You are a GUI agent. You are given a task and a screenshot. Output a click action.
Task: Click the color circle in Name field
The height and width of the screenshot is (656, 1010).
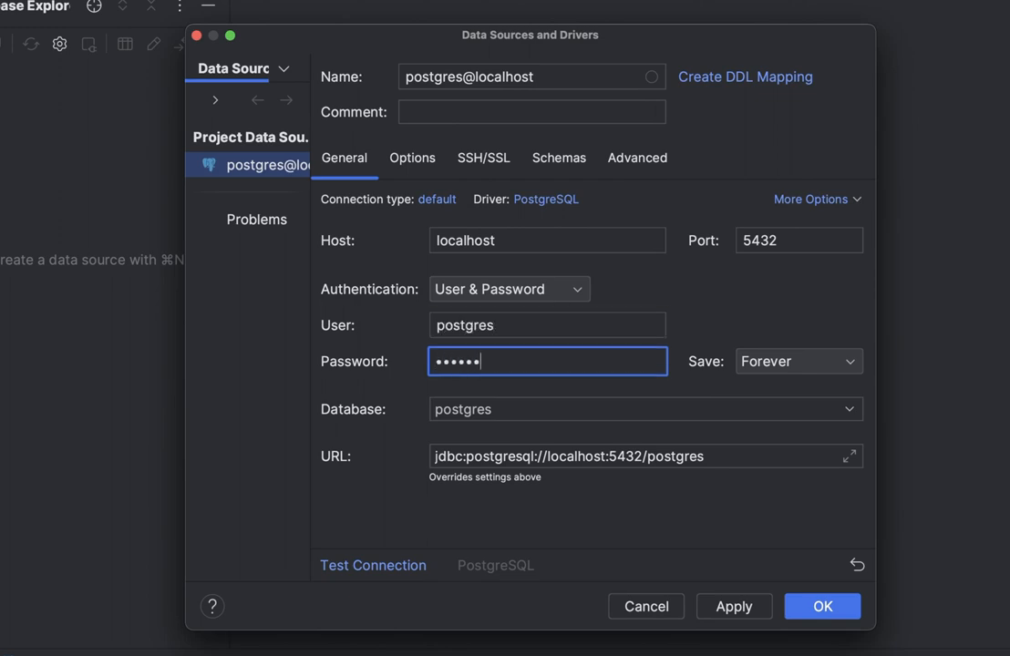(x=651, y=77)
